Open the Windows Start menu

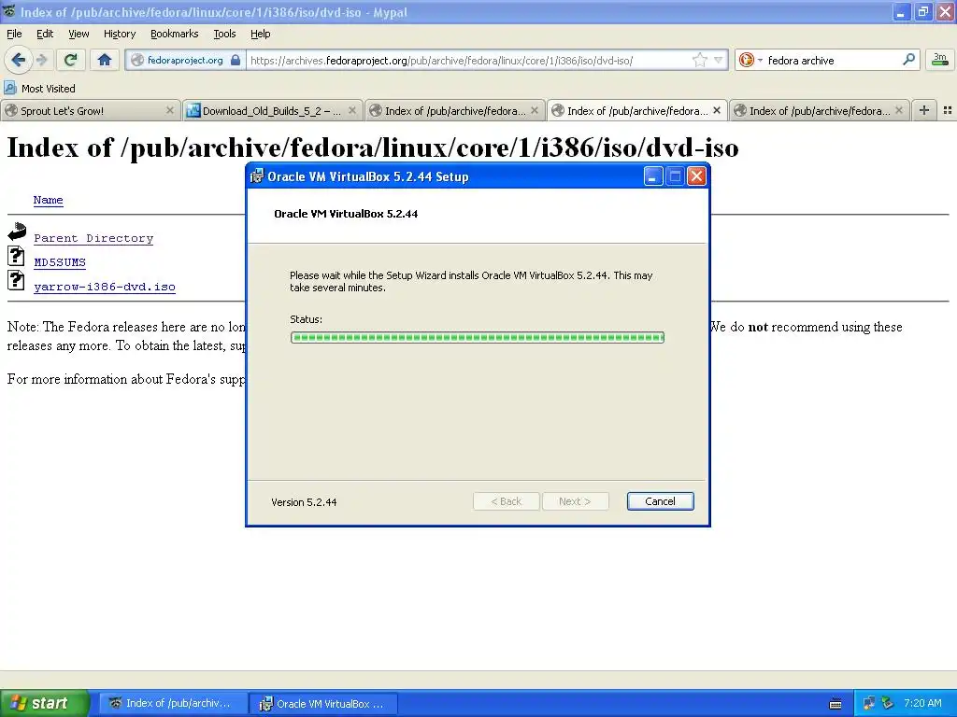(x=44, y=704)
